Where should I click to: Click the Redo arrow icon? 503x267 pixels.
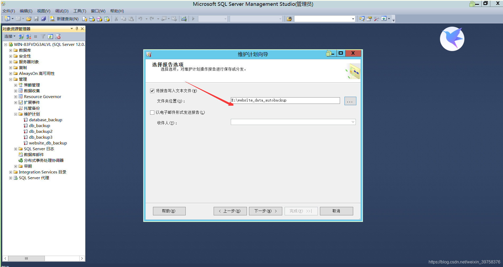(x=152, y=19)
